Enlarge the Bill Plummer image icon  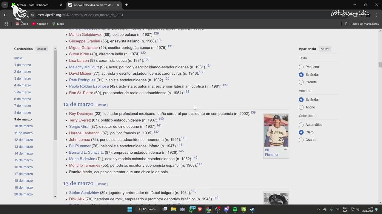[x=286, y=149]
